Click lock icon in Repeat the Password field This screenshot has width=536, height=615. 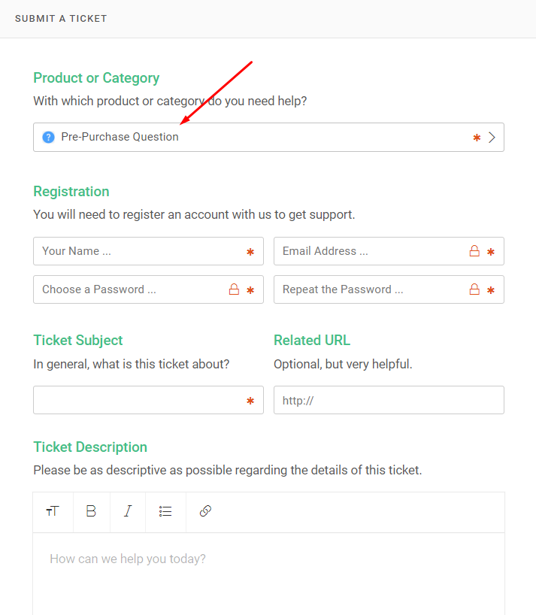[x=474, y=289]
